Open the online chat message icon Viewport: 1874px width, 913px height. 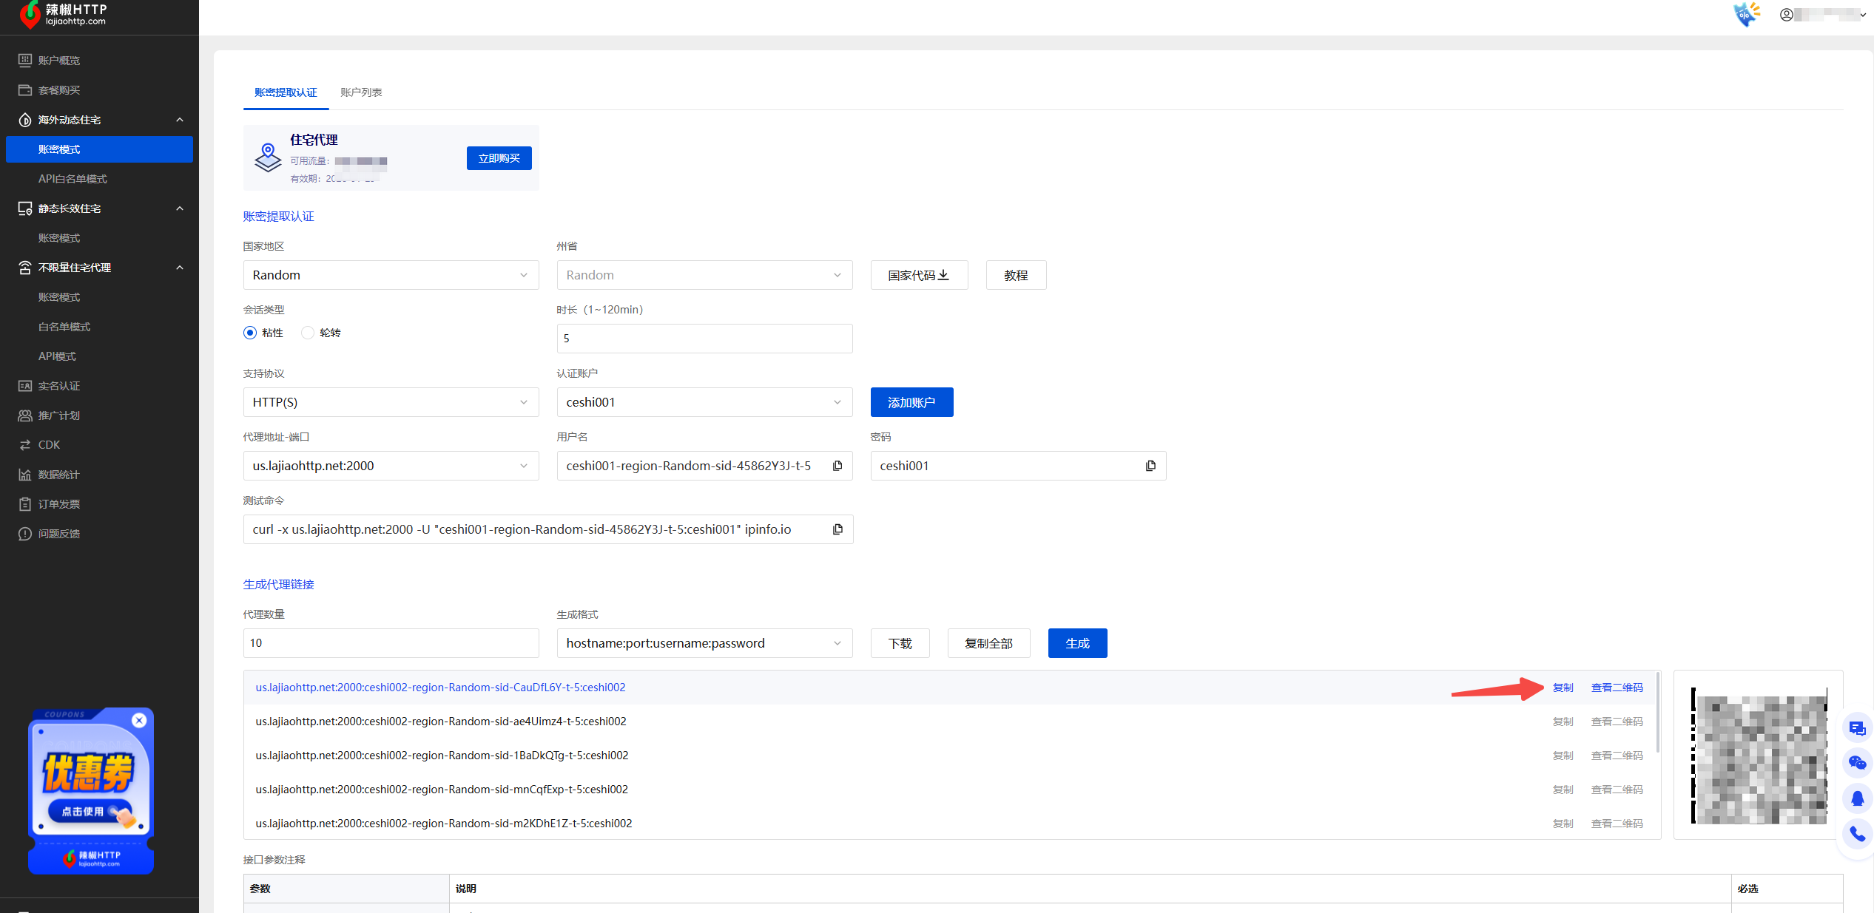pos(1857,728)
